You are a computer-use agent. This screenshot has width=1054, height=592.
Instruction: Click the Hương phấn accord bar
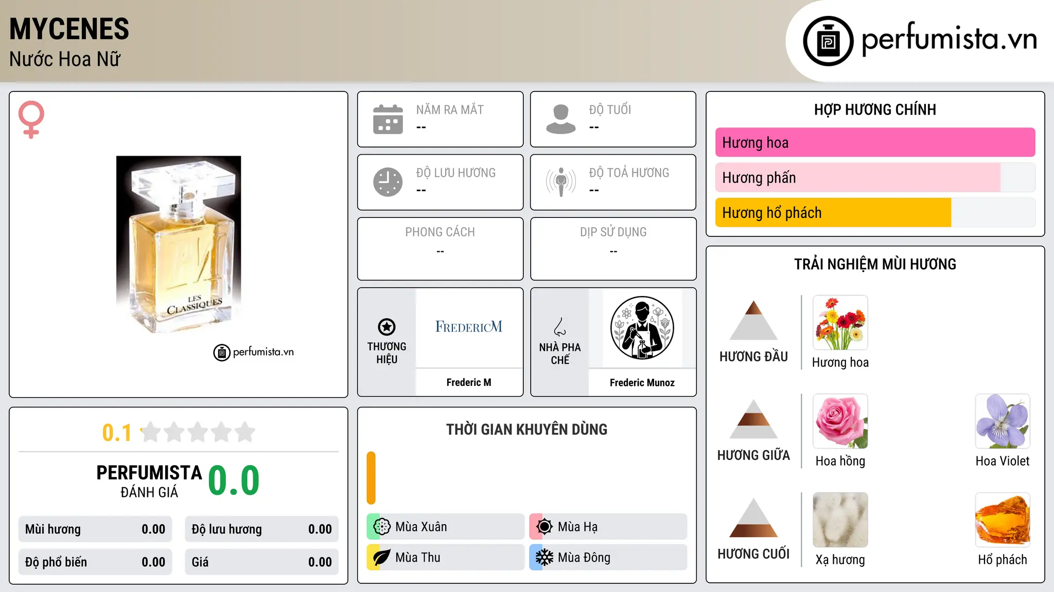(875, 178)
